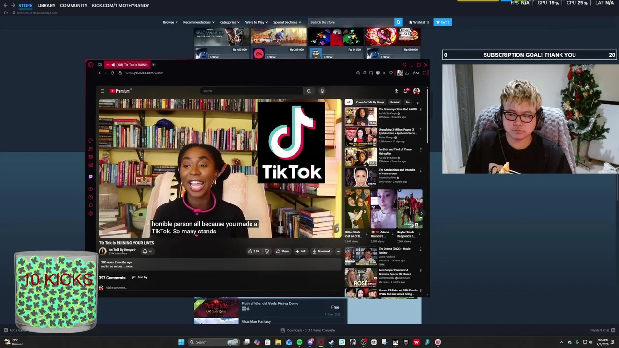Dislike the TikTok video

tap(266, 251)
